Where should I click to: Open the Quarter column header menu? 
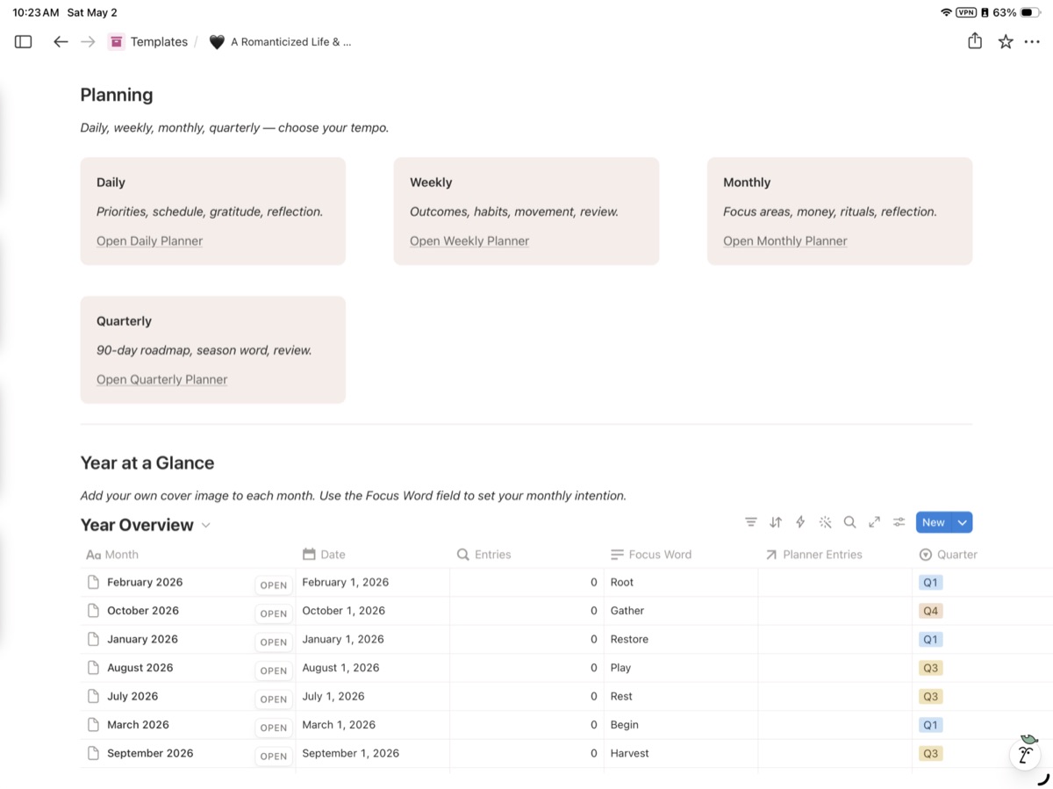point(949,555)
